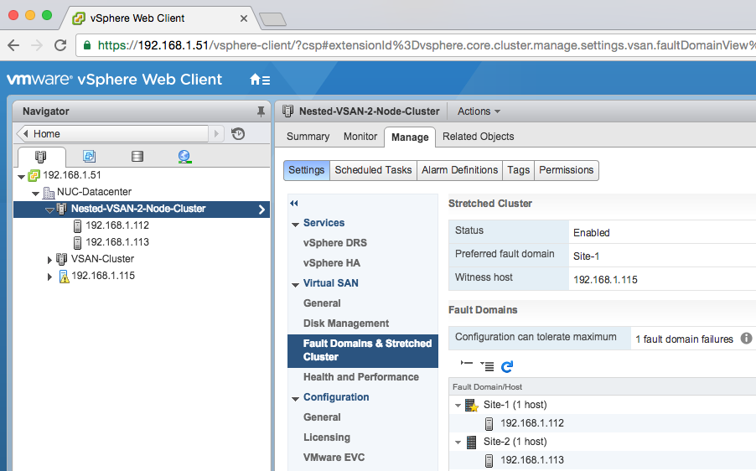Open Scheduled Tasks sub-tab
Screen dimensions: 756x471
click(x=373, y=170)
